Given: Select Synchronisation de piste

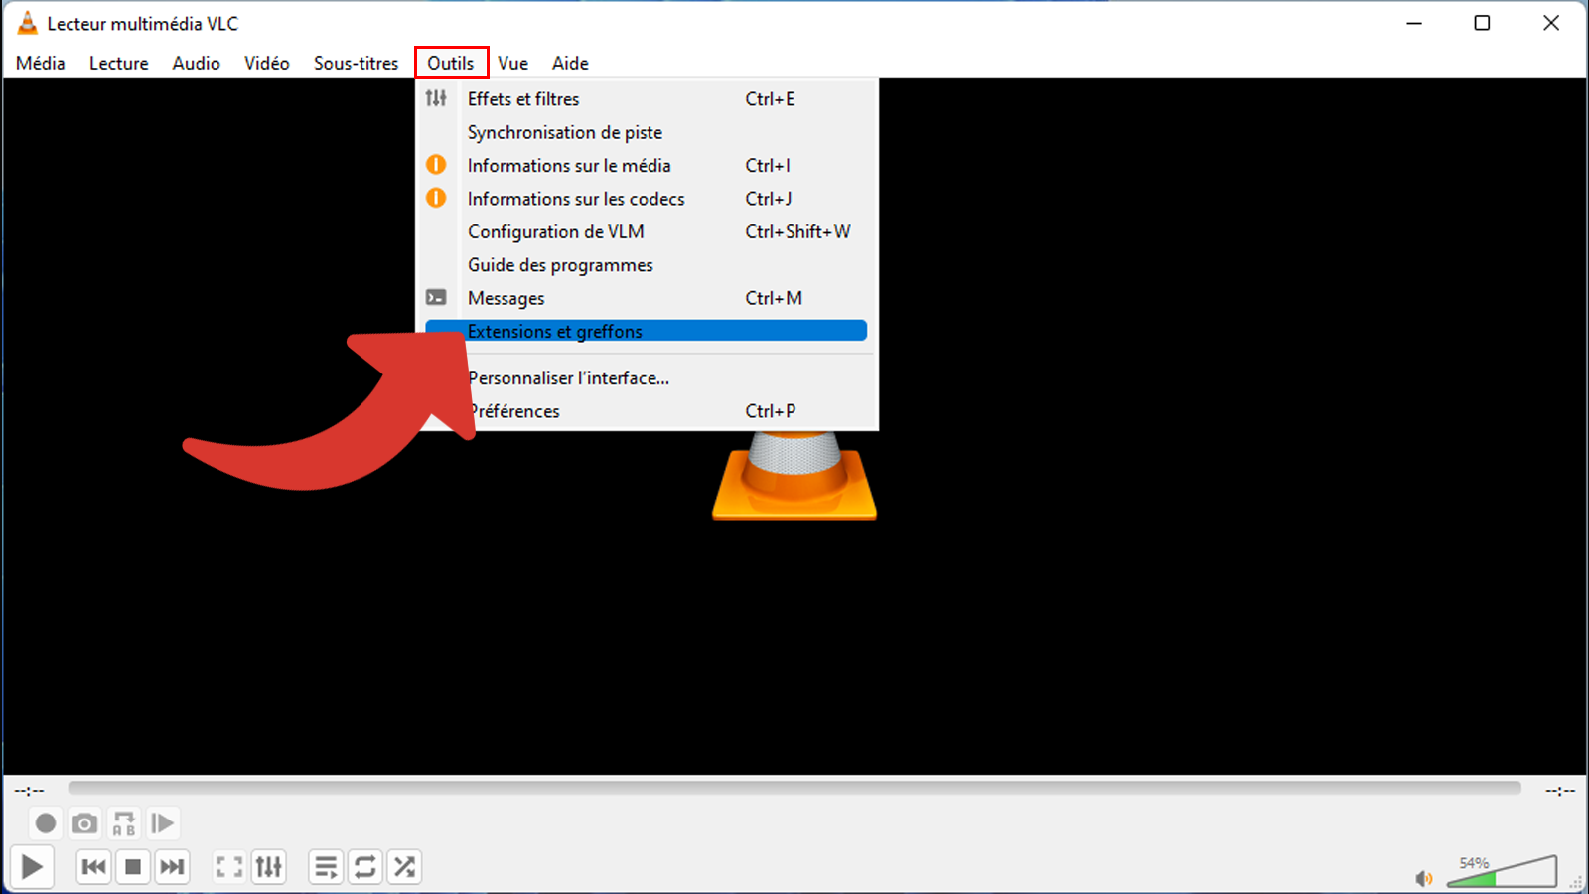Looking at the screenshot, I should (647, 132).
